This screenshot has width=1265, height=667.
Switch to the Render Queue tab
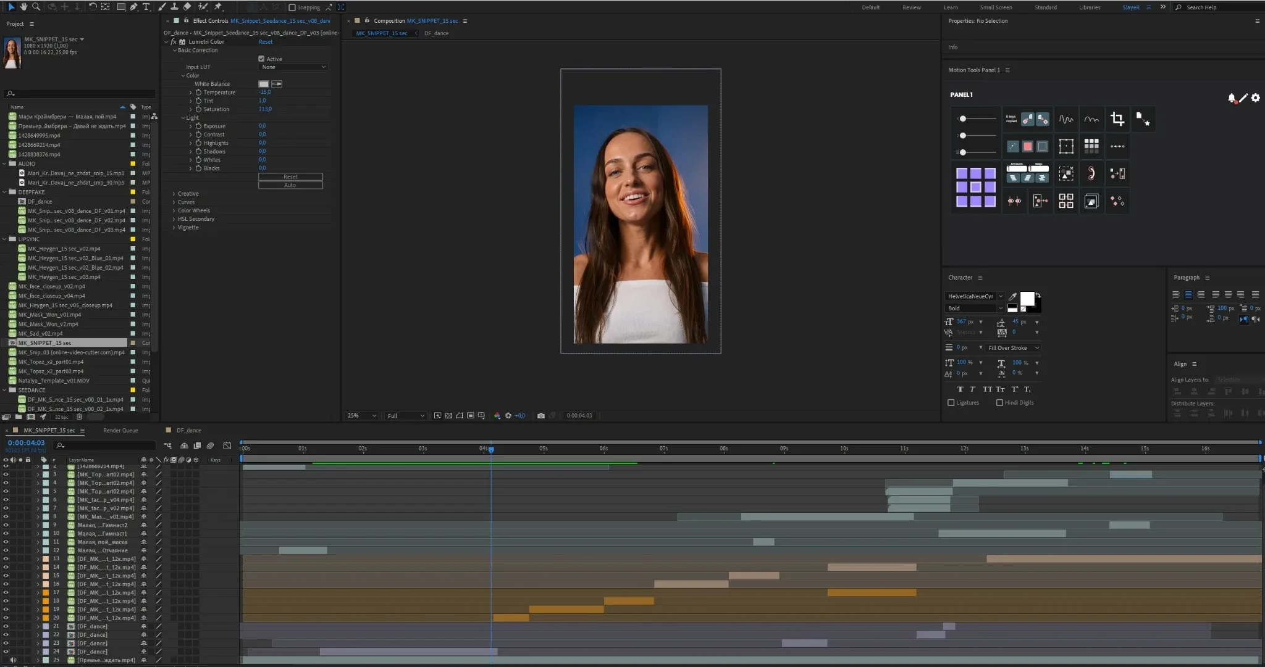(120, 431)
